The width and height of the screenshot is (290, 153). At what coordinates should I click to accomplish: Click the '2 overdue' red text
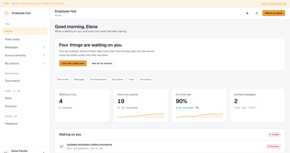(x=66, y=108)
